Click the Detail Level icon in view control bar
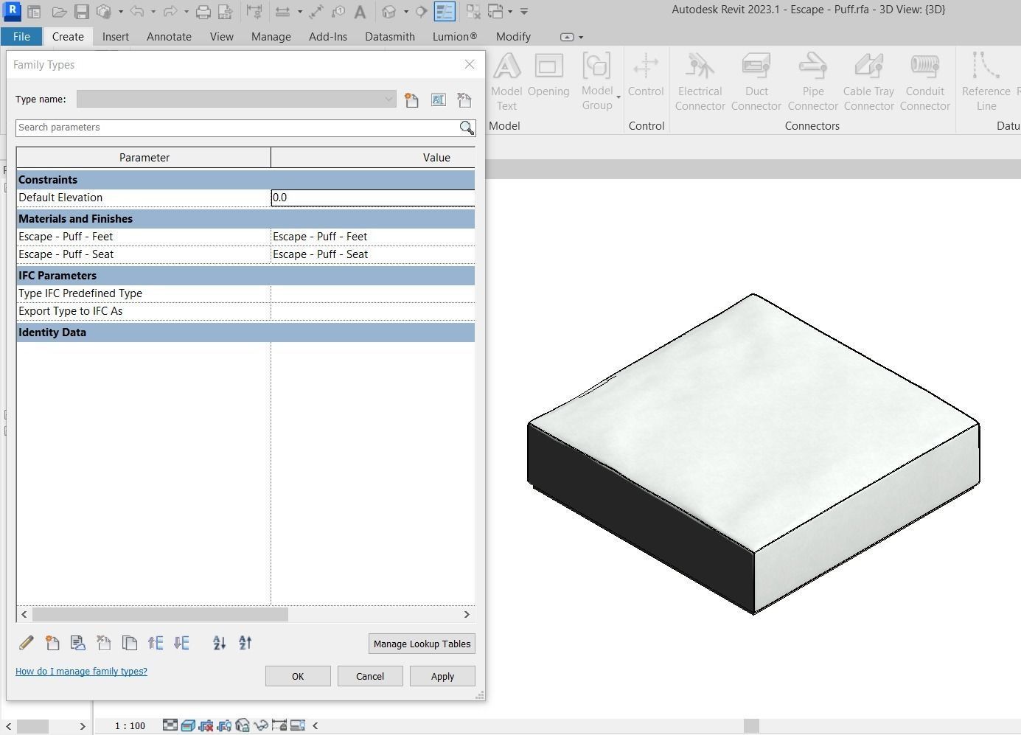Image resolution: width=1021 pixels, height=735 pixels. (170, 725)
